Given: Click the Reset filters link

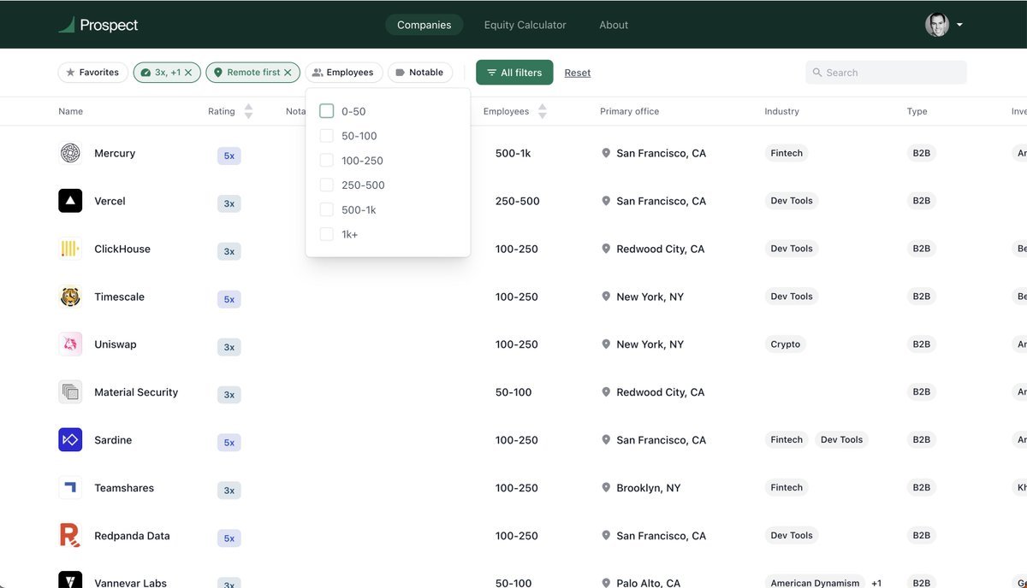Looking at the screenshot, I should 578,73.
